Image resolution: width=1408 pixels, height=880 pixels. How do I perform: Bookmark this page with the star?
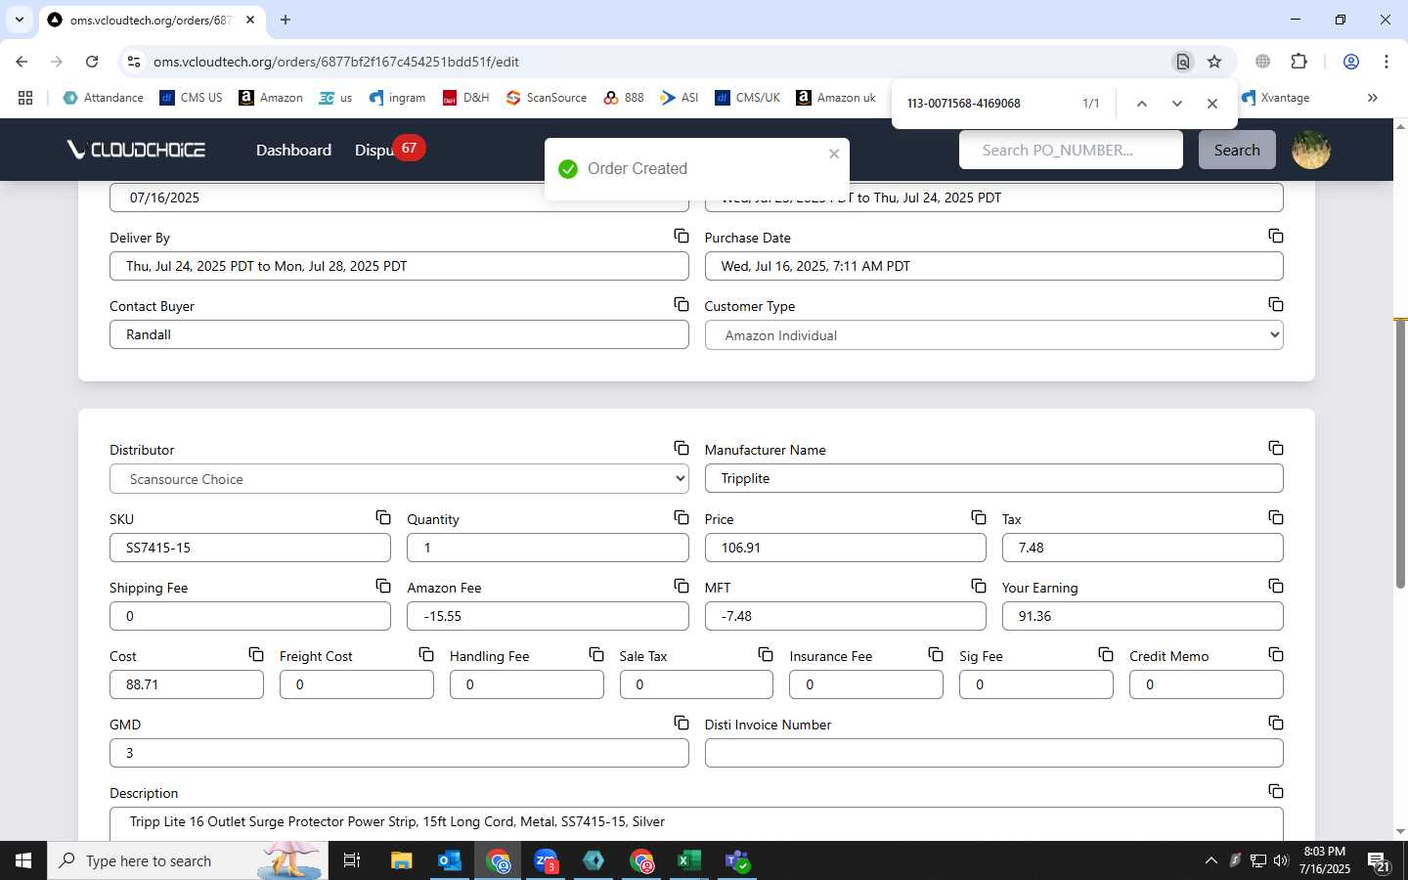1214,62
